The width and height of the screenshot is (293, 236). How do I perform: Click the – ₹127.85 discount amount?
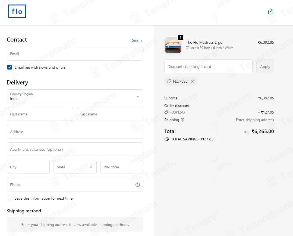tap(266, 112)
